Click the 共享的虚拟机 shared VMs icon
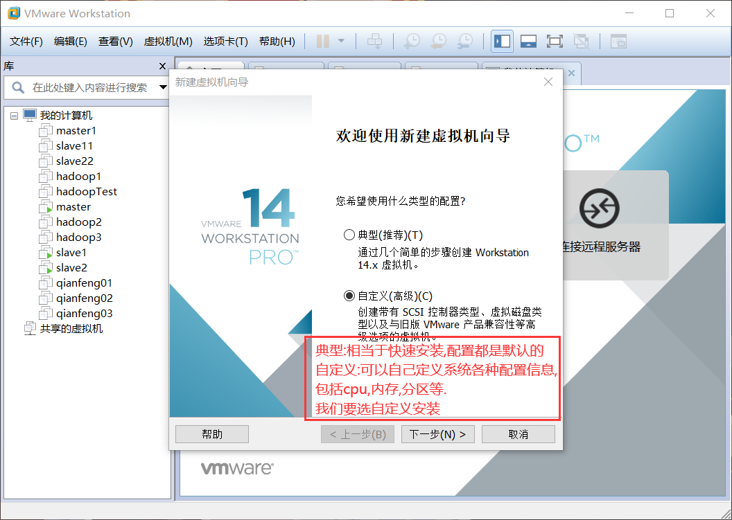 coord(30,328)
